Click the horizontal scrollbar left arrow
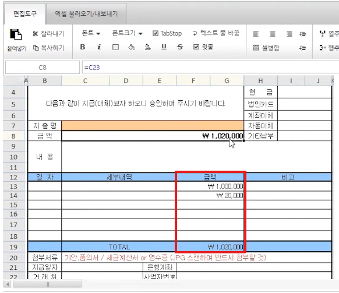The width and height of the screenshot is (339, 293). [x=8, y=284]
